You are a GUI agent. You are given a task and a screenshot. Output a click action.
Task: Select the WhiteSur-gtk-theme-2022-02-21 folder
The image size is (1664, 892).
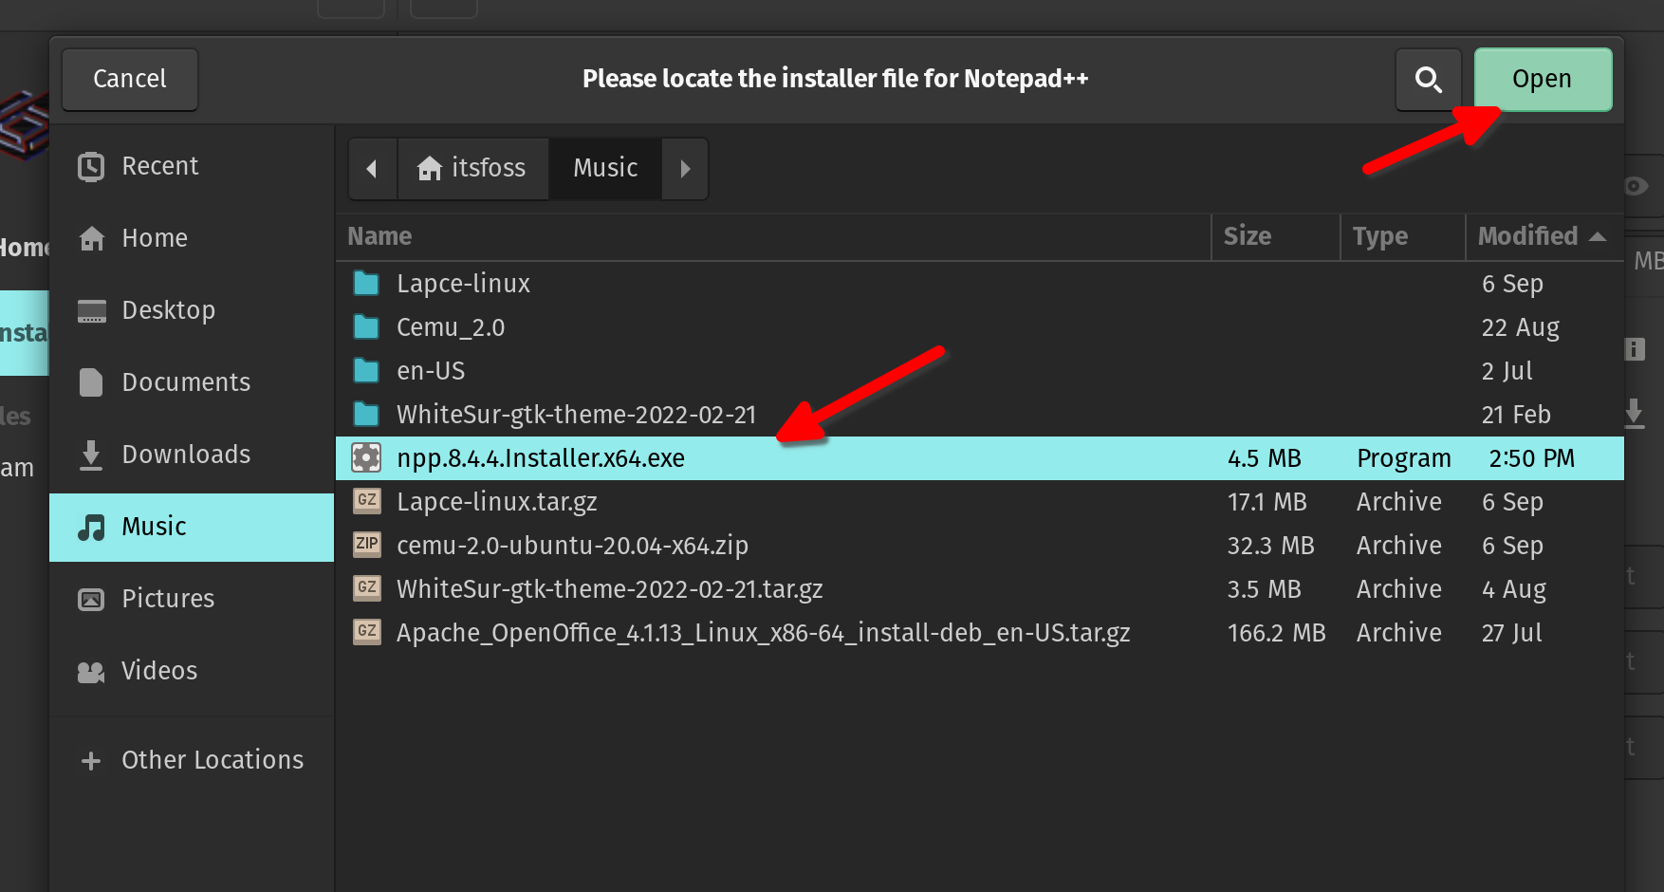pyautogui.click(x=980, y=415)
